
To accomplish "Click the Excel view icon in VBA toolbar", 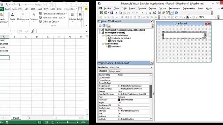I will tap(101, 13).
